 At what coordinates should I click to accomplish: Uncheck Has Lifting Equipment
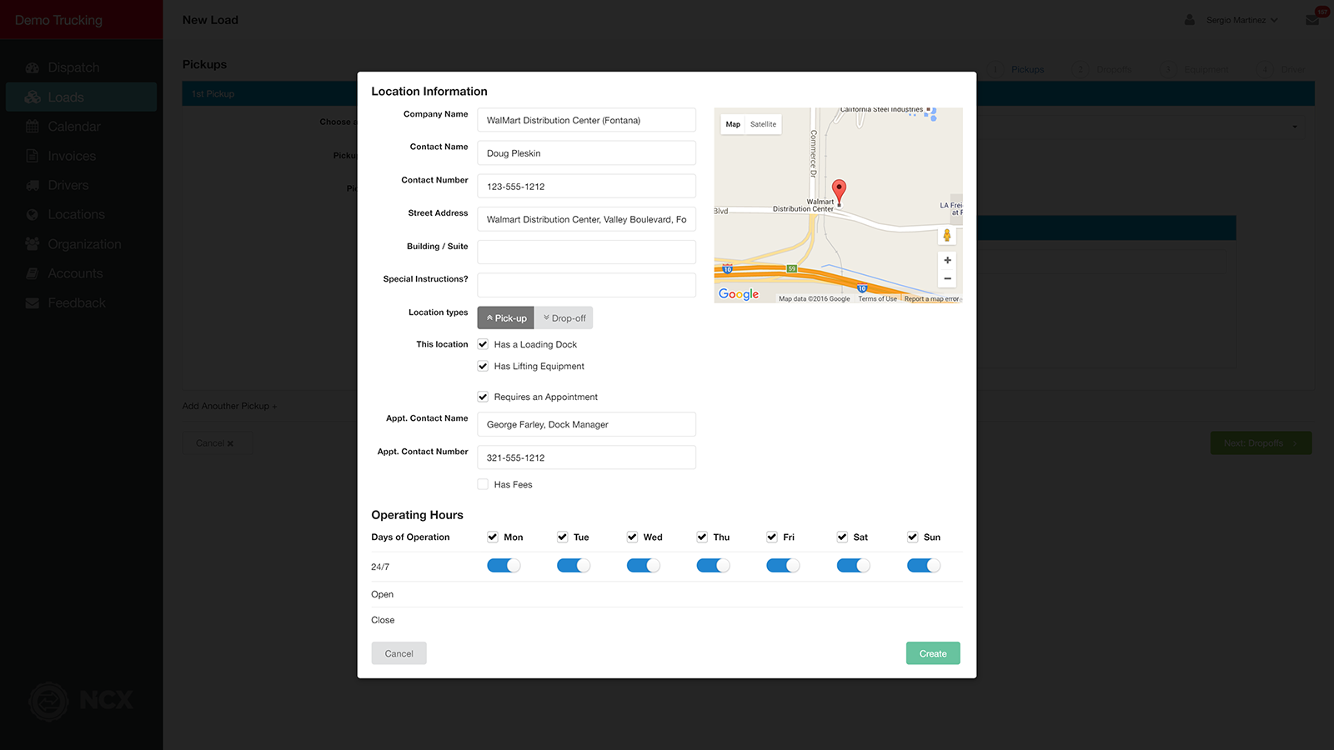point(483,366)
